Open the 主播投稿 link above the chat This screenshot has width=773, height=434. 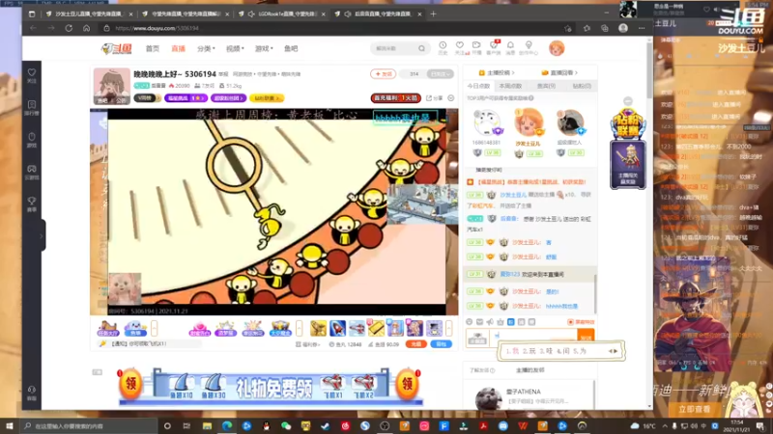point(497,73)
